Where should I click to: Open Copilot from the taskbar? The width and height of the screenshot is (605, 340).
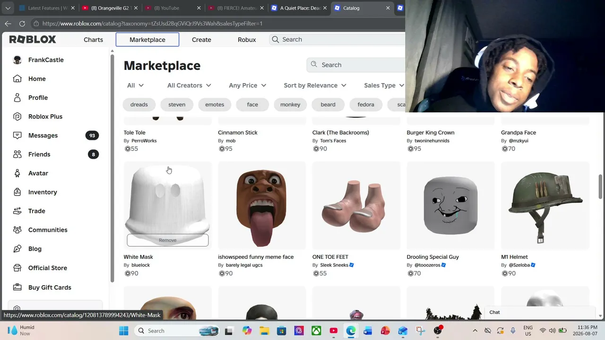(x=247, y=331)
